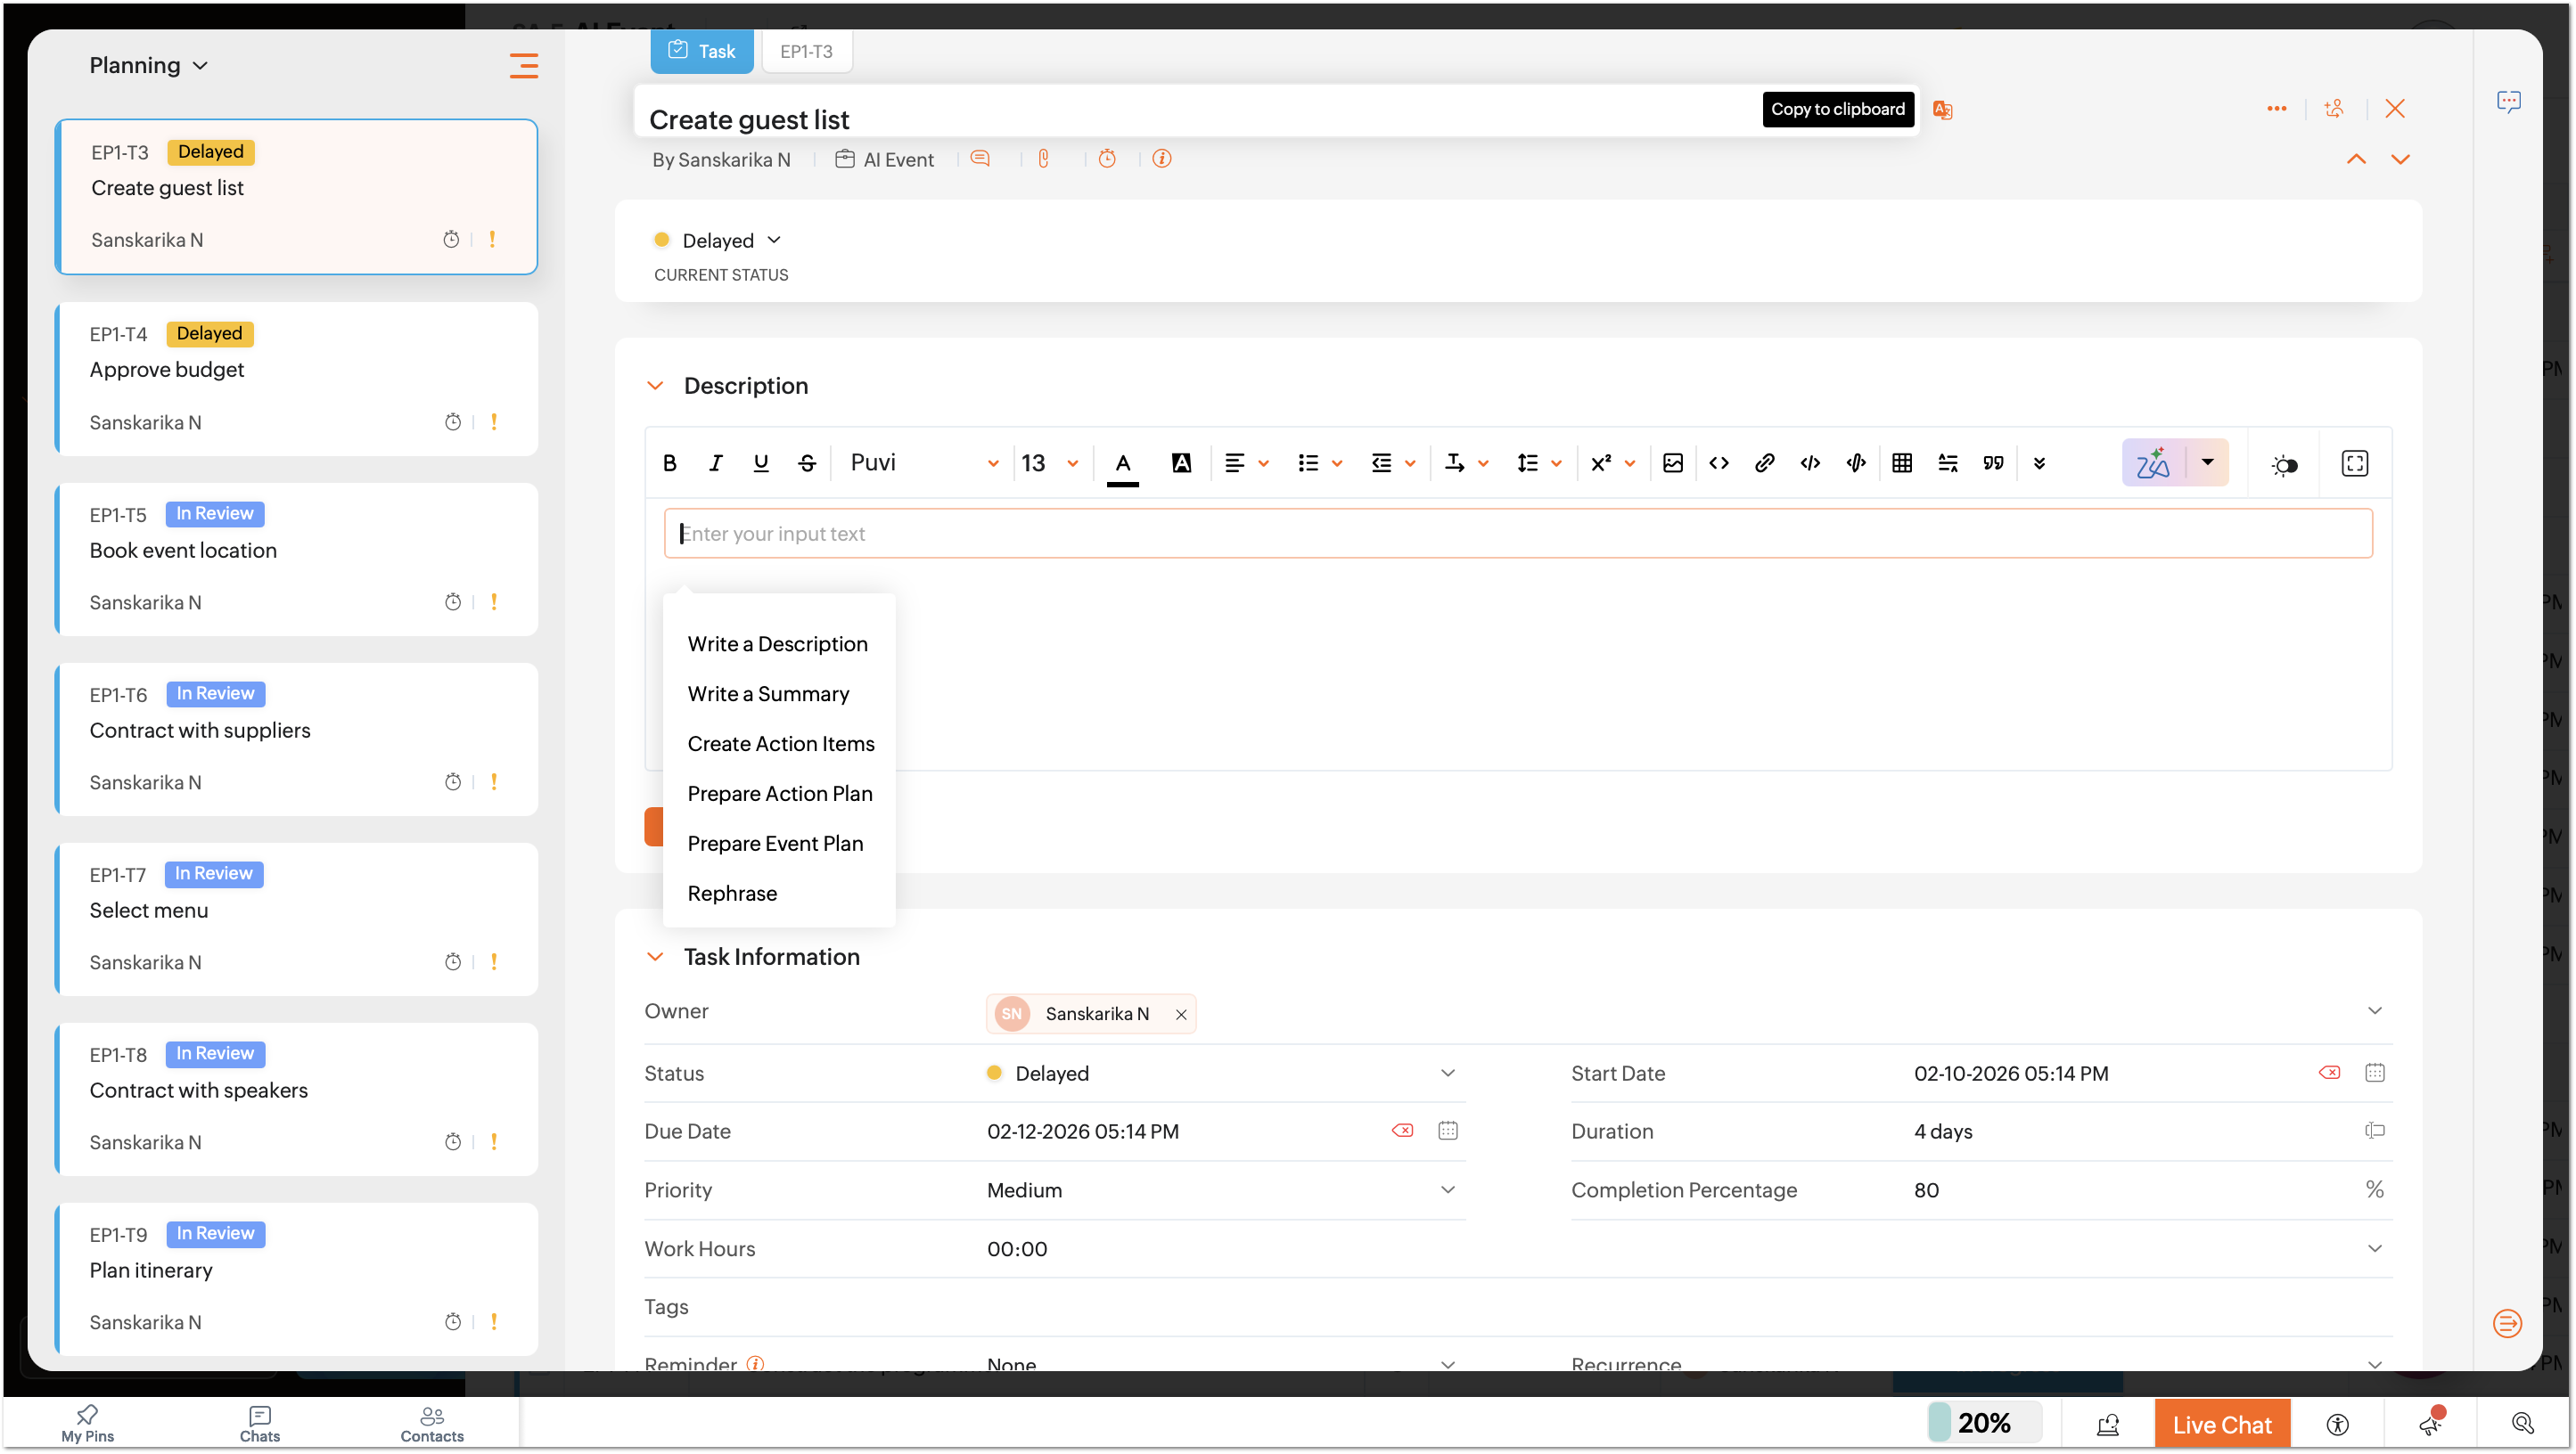This screenshot has width=2576, height=1454.
Task: Collapse the Task Information section
Action: click(x=655, y=956)
